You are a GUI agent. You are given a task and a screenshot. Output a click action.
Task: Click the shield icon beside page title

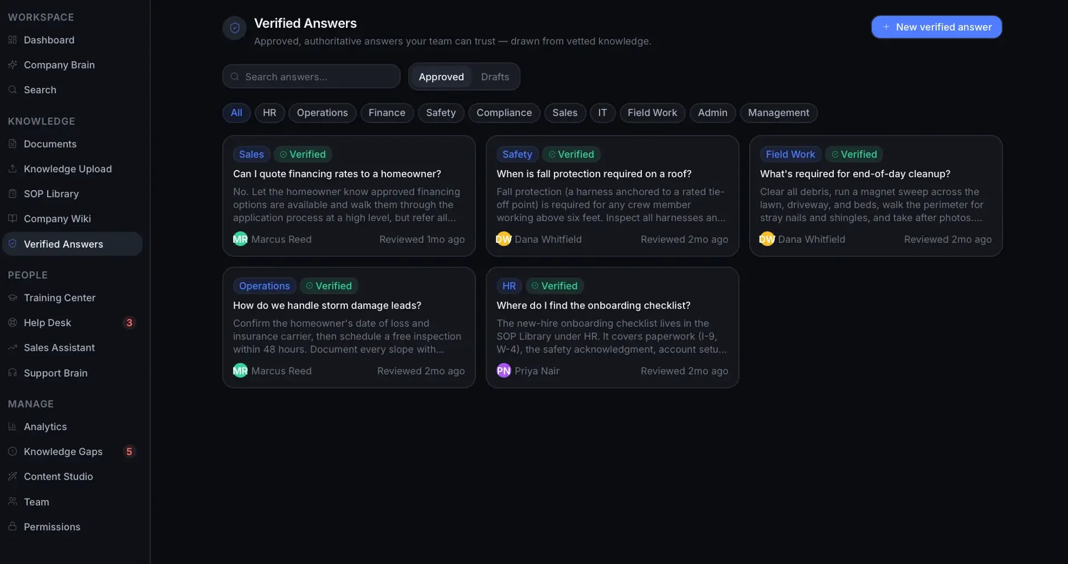[235, 28]
